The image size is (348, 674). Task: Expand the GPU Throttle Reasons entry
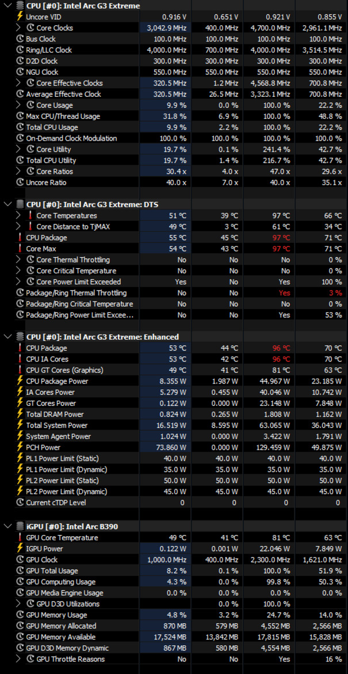point(18,658)
